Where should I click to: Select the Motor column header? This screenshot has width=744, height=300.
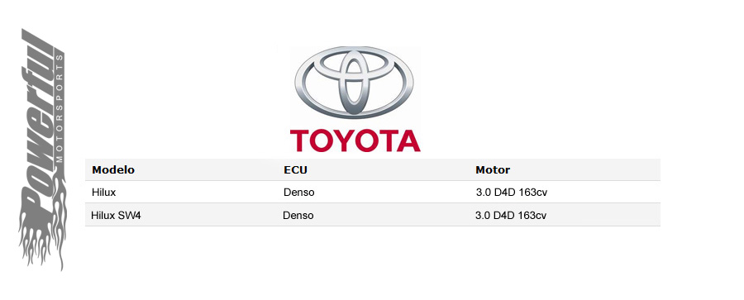point(493,170)
